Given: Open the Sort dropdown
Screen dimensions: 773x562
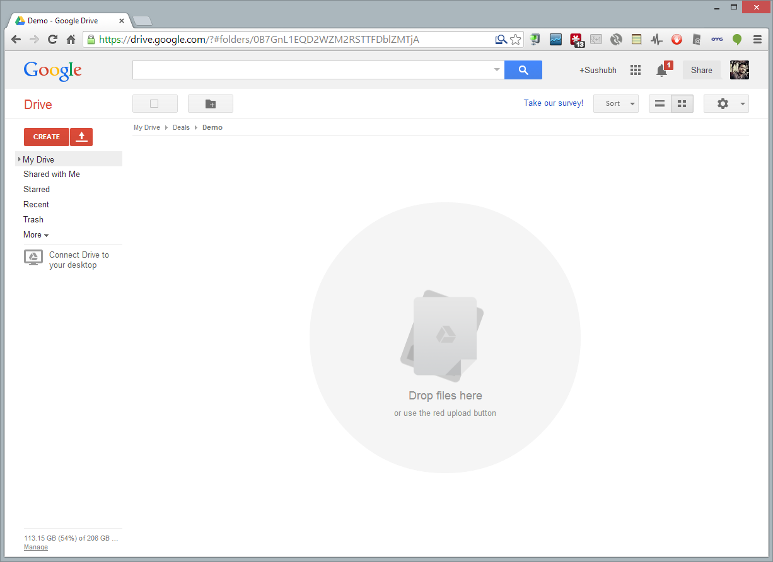Looking at the screenshot, I should pos(616,104).
